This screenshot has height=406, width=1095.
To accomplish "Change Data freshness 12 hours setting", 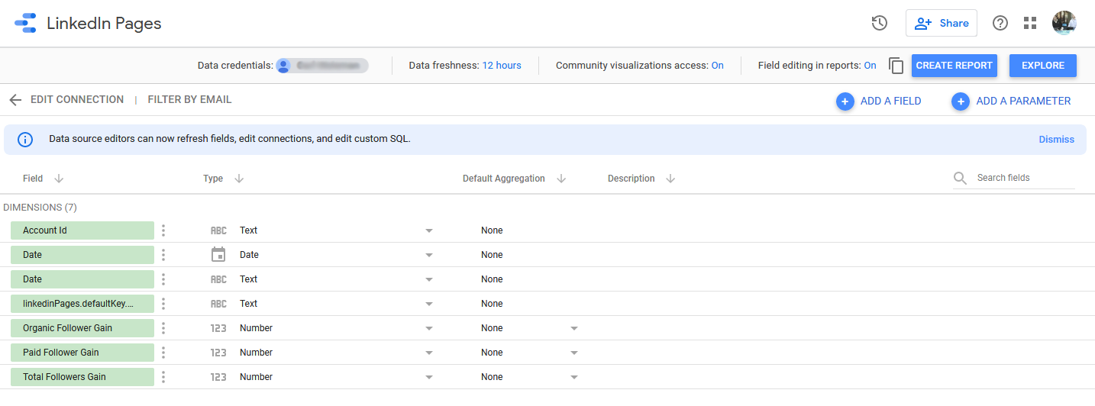I will (502, 66).
